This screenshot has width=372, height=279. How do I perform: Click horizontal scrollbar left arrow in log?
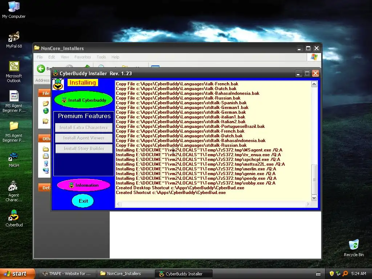click(x=118, y=204)
